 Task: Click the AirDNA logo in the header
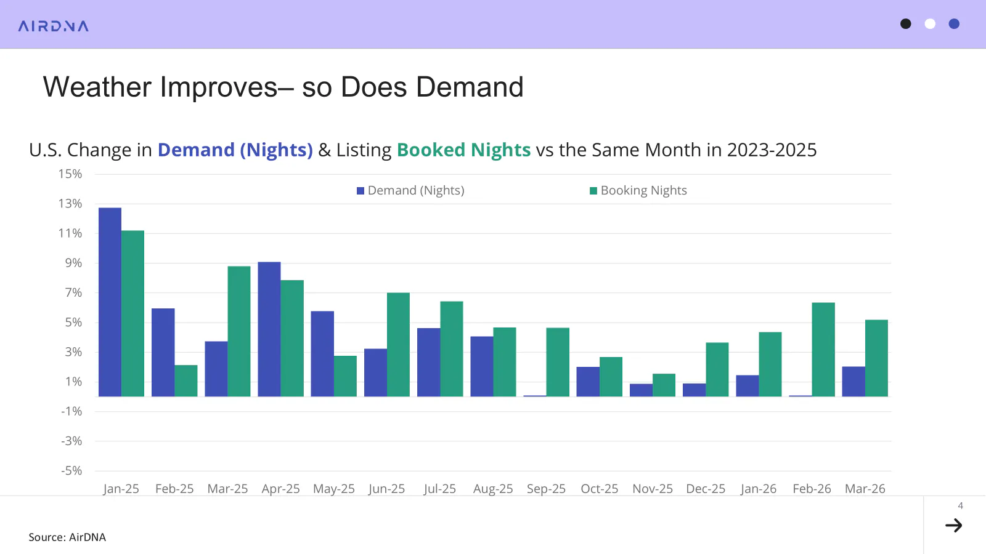[x=54, y=26]
